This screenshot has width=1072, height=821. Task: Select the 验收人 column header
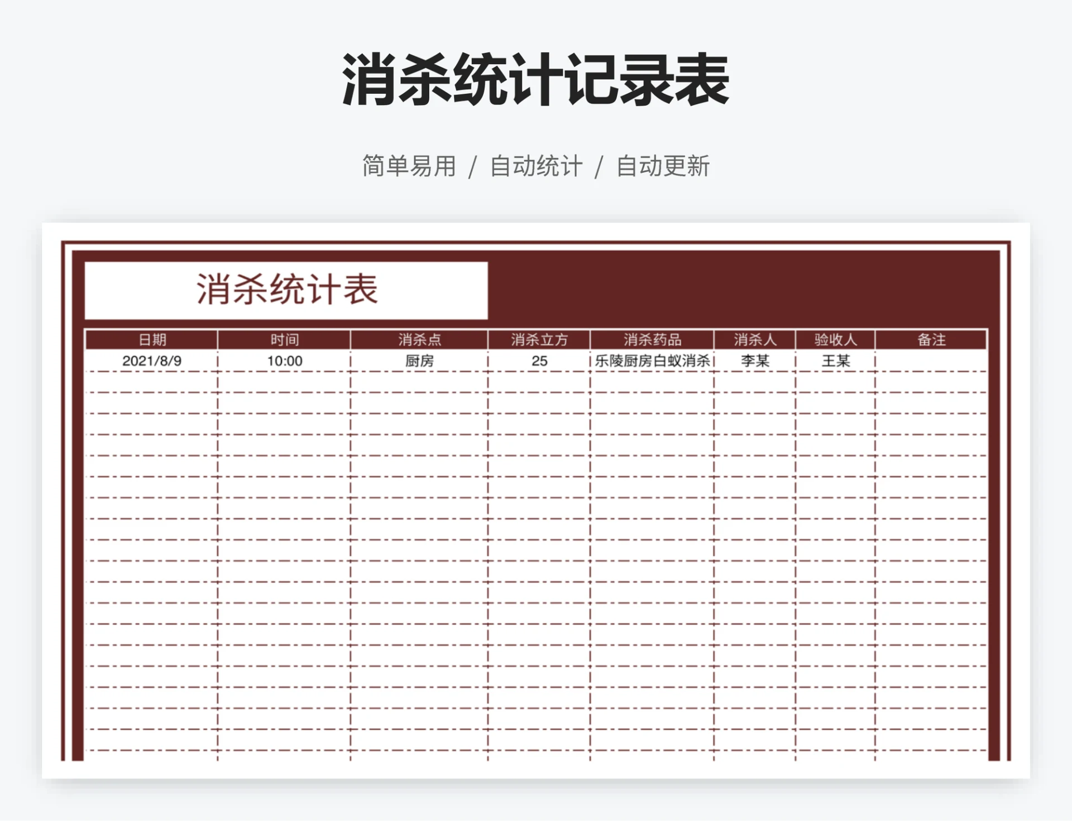click(836, 339)
